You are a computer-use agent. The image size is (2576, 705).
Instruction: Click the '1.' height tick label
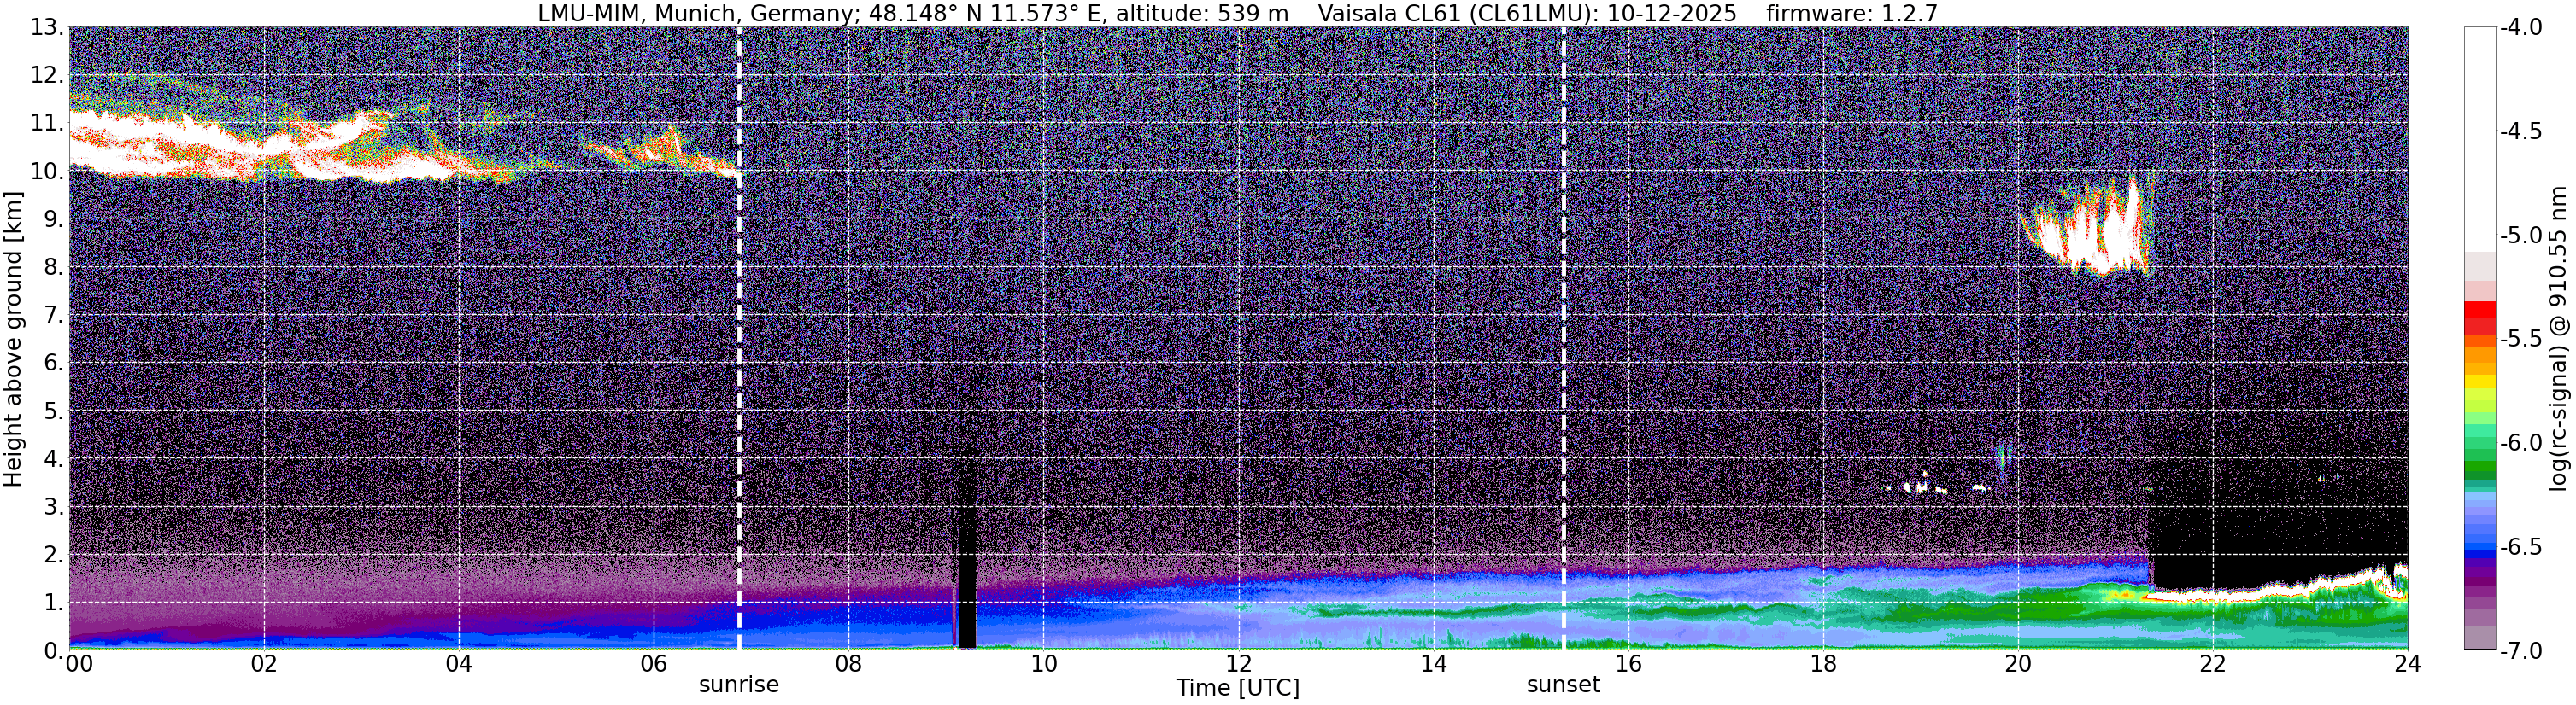click(53, 602)
